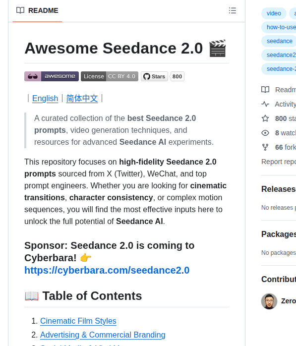Image resolution: width=296 pixels, height=346 pixels.
Task: Click the awesome glasses badge
Action: pyautogui.click(x=52, y=76)
